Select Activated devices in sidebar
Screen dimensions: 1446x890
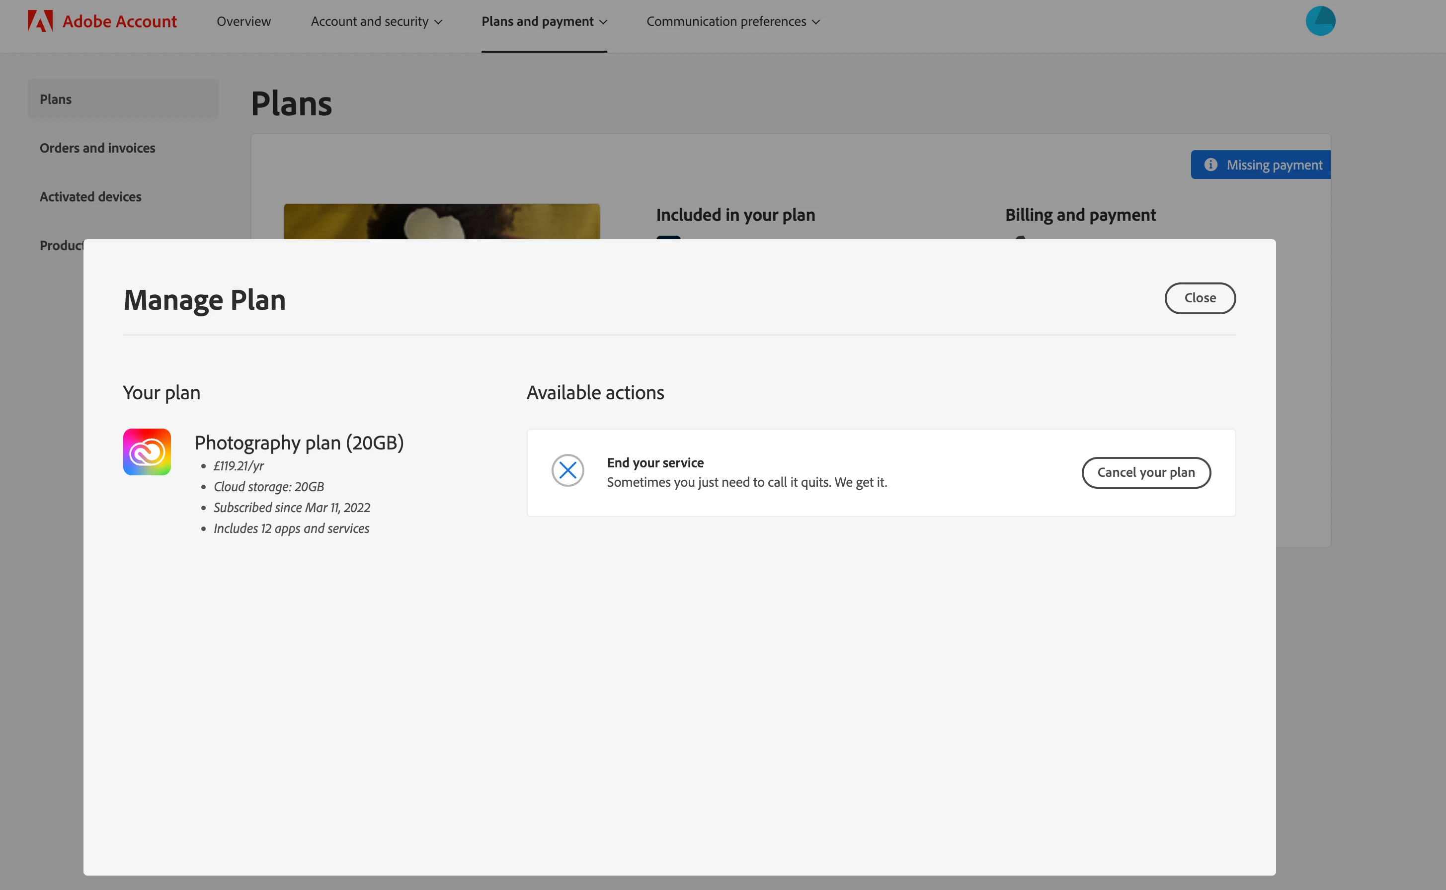[x=90, y=196]
